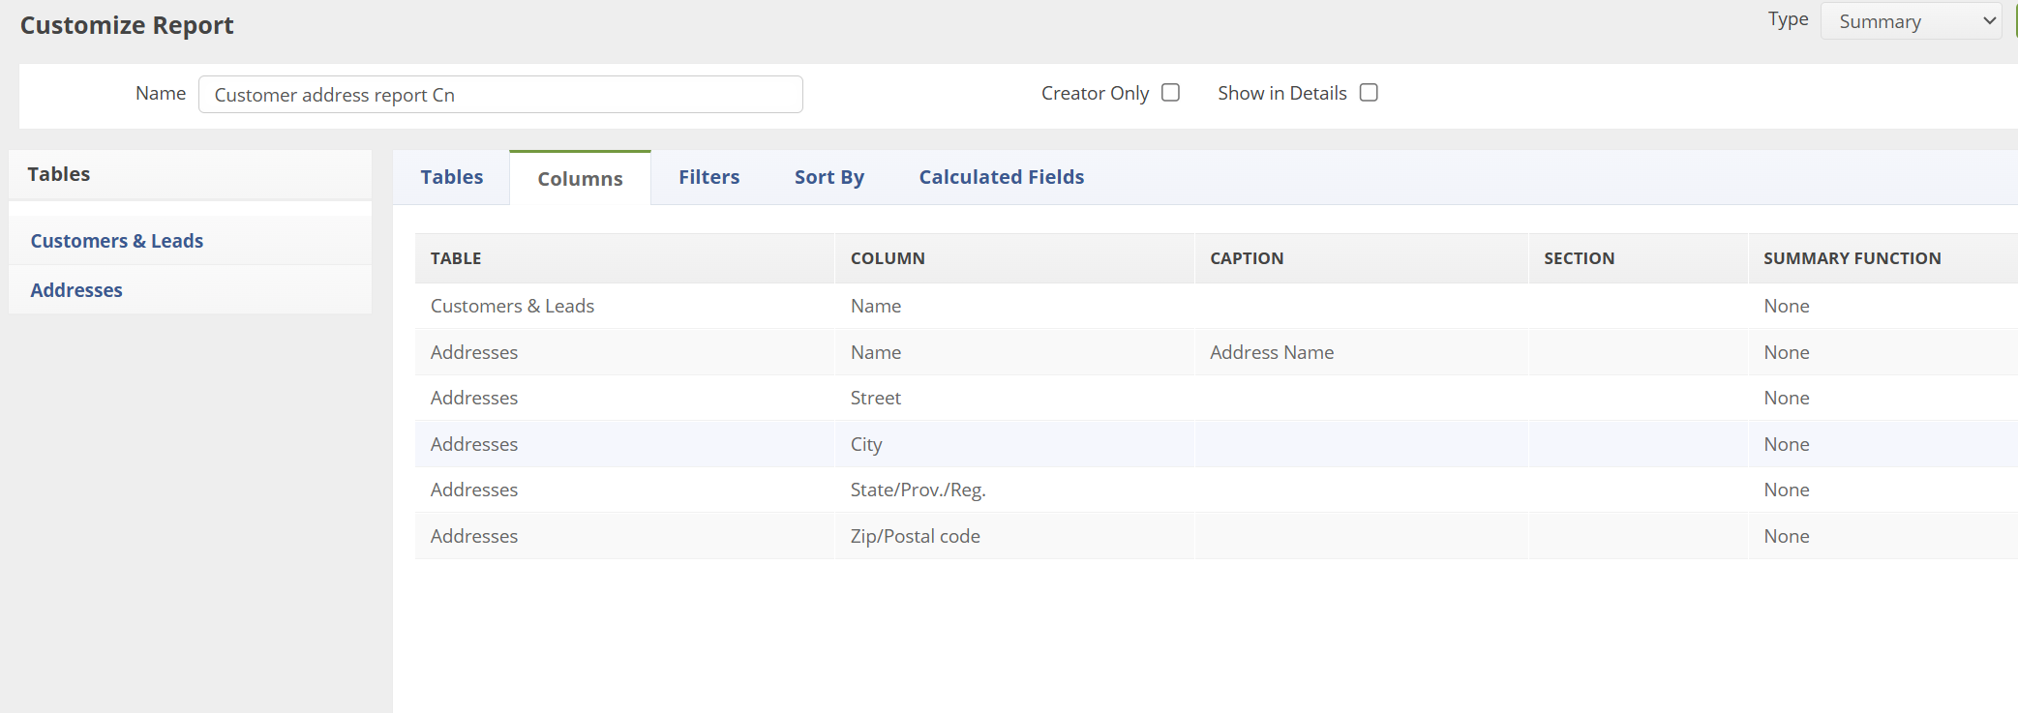Screen dimensions: 2018x713
Task: Click the Customers & Leads table link
Action: coord(117,241)
